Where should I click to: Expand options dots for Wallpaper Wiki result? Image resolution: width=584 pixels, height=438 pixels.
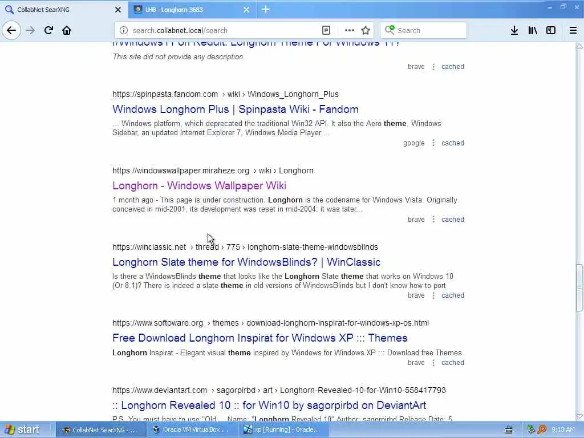(433, 220)
